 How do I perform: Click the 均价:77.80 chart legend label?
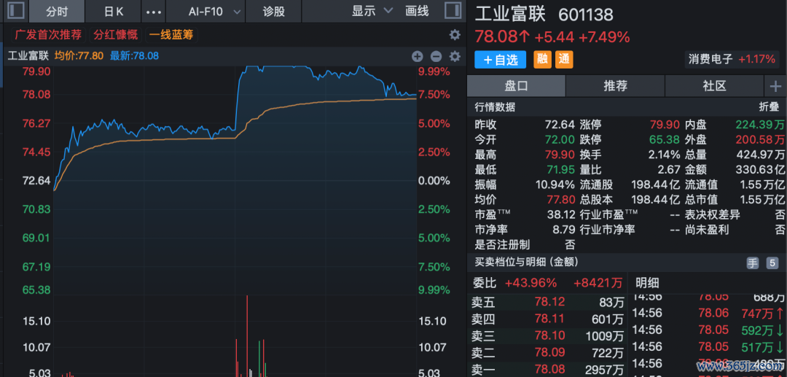79,56
